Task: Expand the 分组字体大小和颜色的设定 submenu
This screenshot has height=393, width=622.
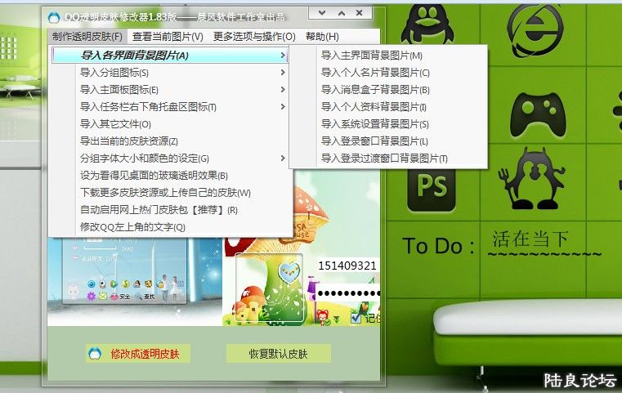Action: click(283, 158)
